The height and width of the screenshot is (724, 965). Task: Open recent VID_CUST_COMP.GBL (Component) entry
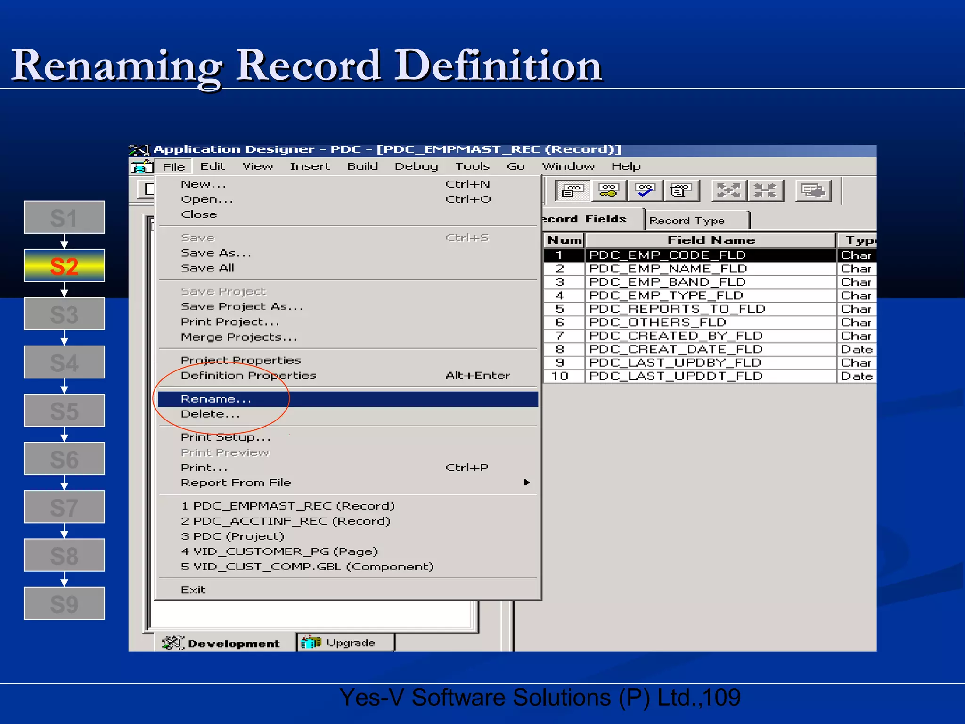click(x=348, y=567)
